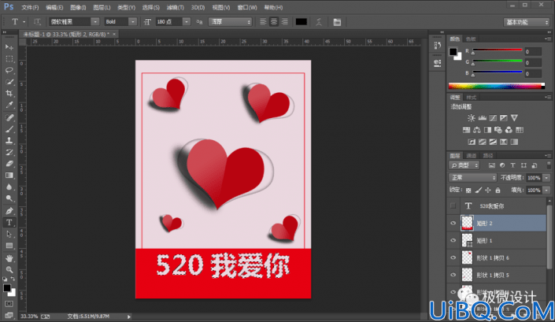Select the 矩形 1 layer thumbnail
Image resolution: width=555 pixels, height=322 pixels.
click(x=467, y=241)
